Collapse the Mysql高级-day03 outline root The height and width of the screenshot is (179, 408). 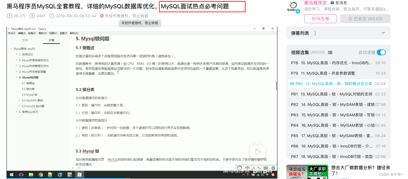[x=11, y=49]
